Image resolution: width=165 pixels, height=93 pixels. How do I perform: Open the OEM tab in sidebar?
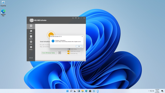pyautogui.click(x=31, y=43)
